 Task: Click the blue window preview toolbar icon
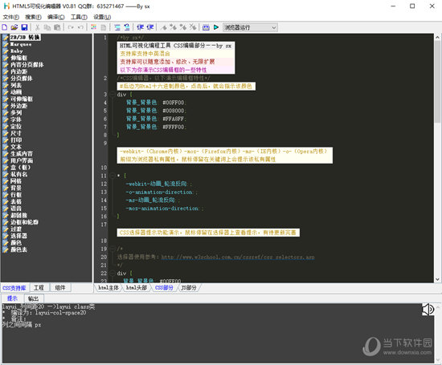point(206,27)
